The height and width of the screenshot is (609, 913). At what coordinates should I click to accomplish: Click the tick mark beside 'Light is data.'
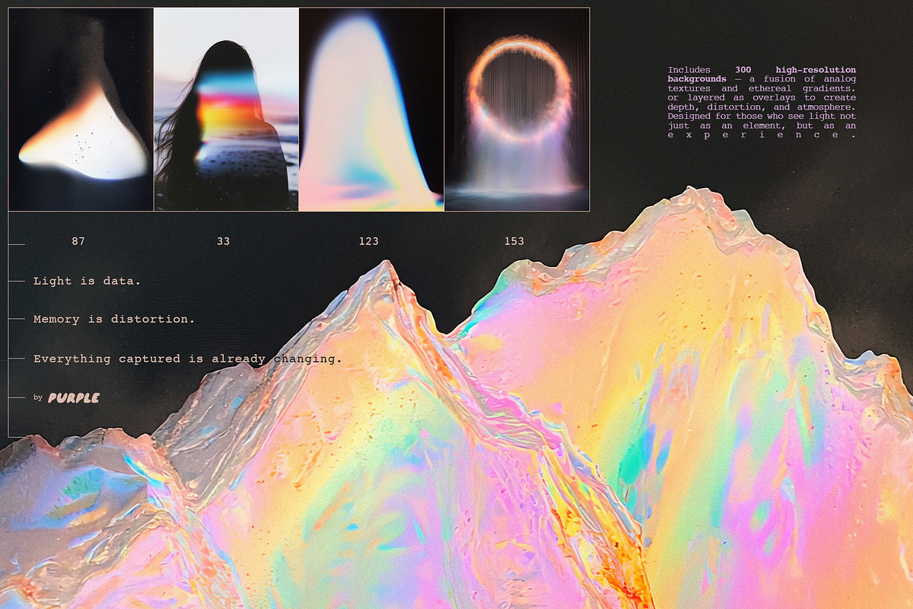17,282
